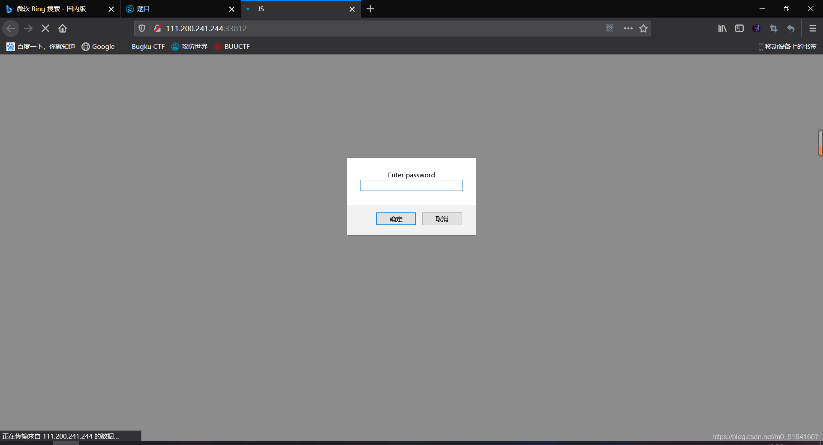Open a new tab with plus
823x445 pixels.
(370, 9)
